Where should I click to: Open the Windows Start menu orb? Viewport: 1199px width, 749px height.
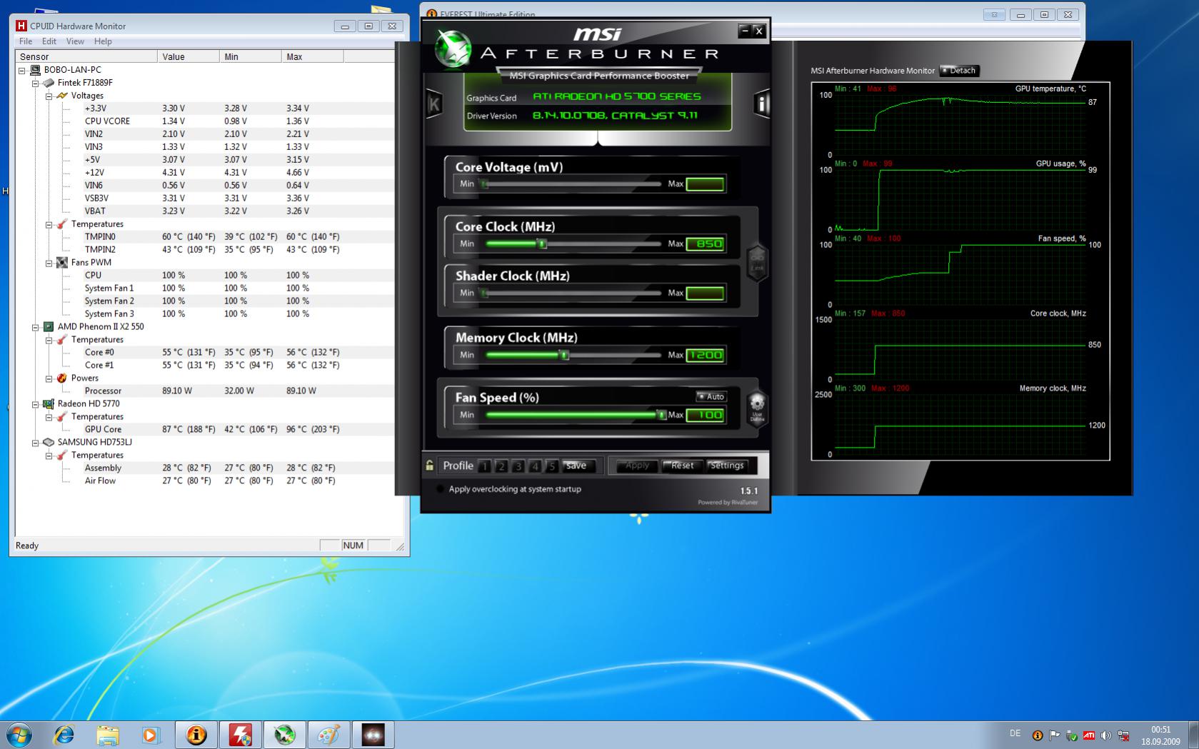(x=19, y=735)
